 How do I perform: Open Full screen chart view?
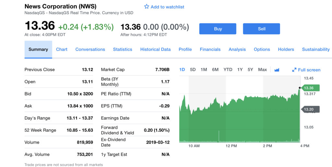point(306,70)
